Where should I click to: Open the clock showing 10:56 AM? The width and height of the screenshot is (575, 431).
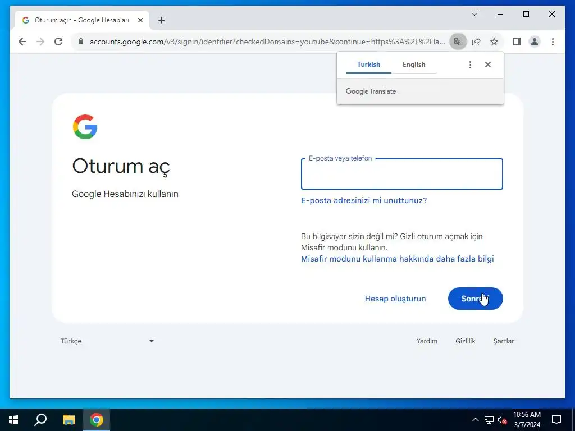tap(527, 420)
